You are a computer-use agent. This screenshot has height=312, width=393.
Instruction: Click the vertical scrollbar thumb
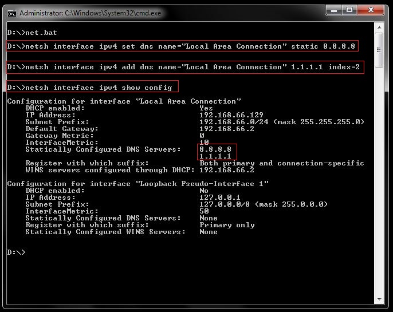click(379, 50)
